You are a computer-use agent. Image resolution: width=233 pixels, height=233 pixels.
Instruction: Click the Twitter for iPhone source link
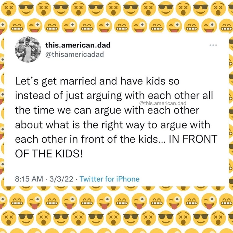coord(110,179)
